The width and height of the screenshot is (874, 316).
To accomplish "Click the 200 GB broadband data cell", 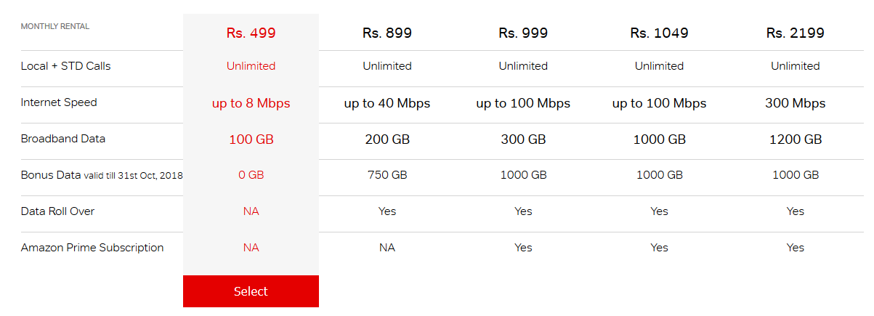I will click(x=387, y=139).
